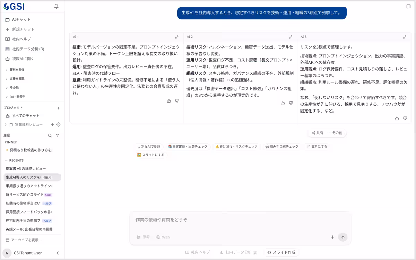Click 読み手目線チェック chip
The image size is (416, 260).
pos(282,147)
